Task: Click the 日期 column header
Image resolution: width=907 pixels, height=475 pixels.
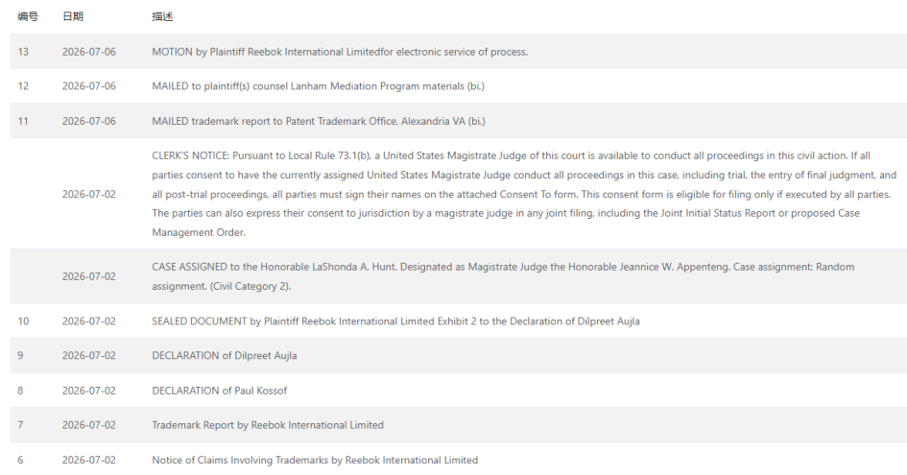Action: [x=73, y=16]
